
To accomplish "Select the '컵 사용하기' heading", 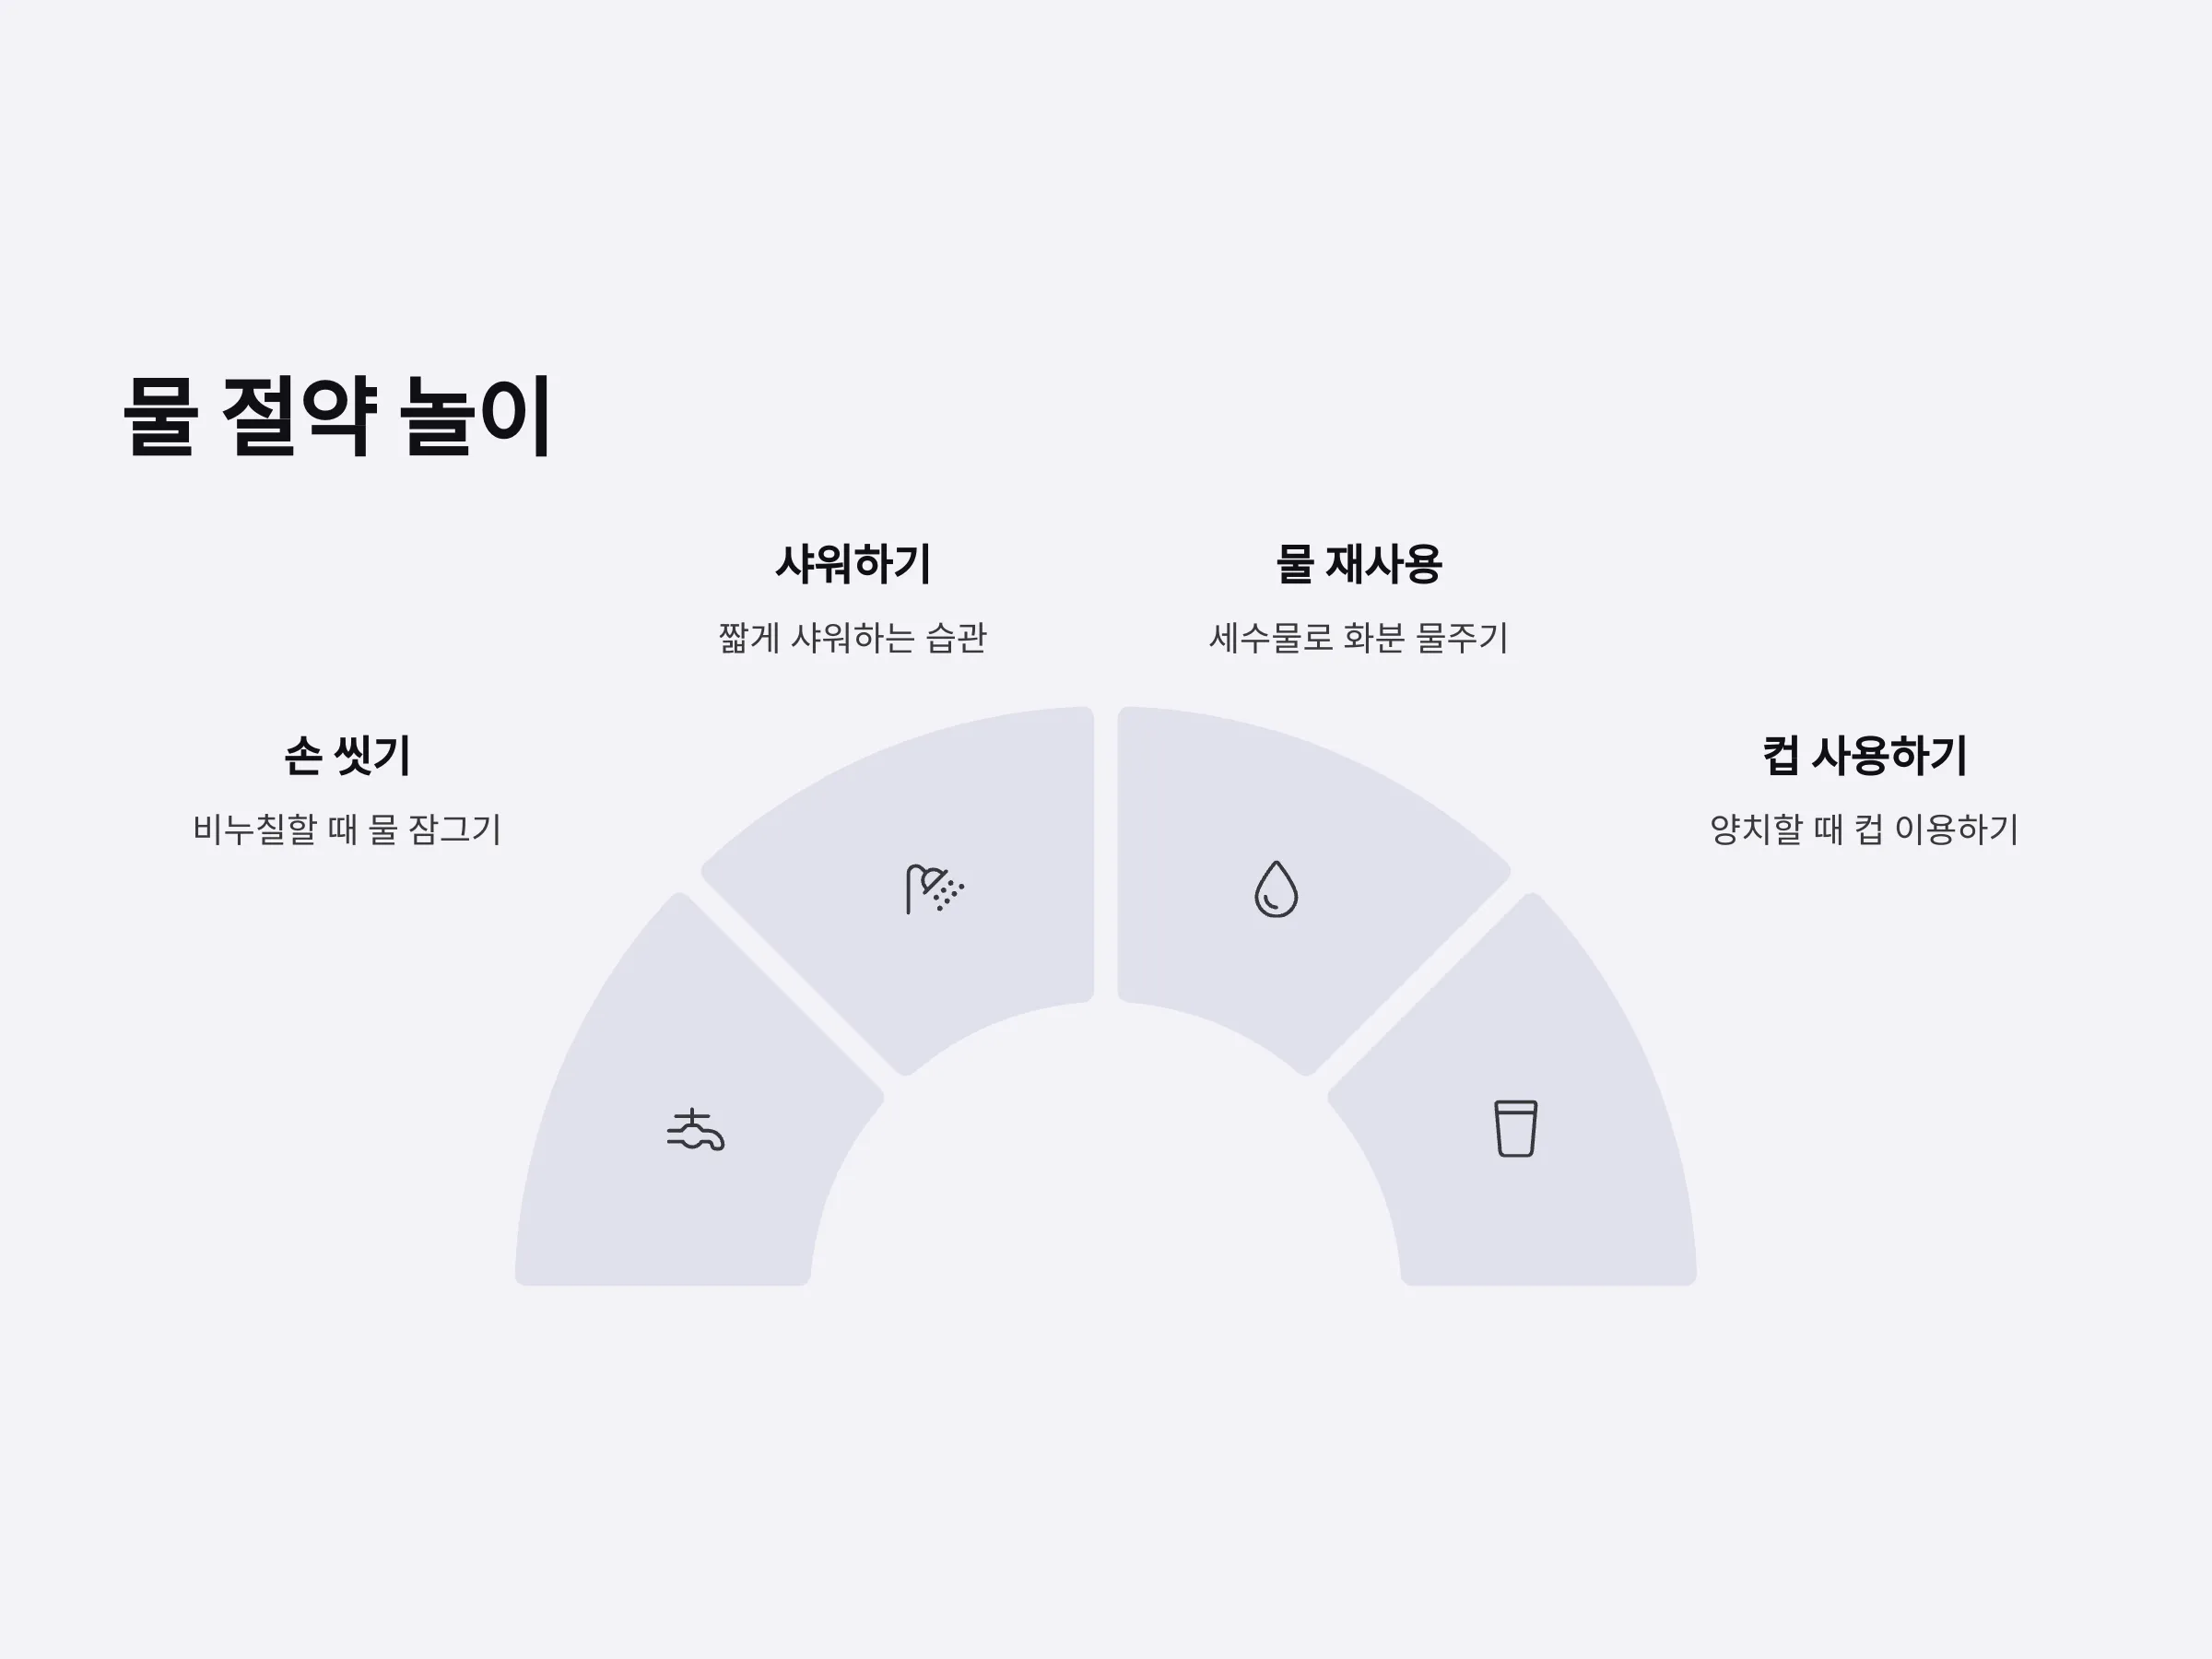I will click(x=1865, y=755).
